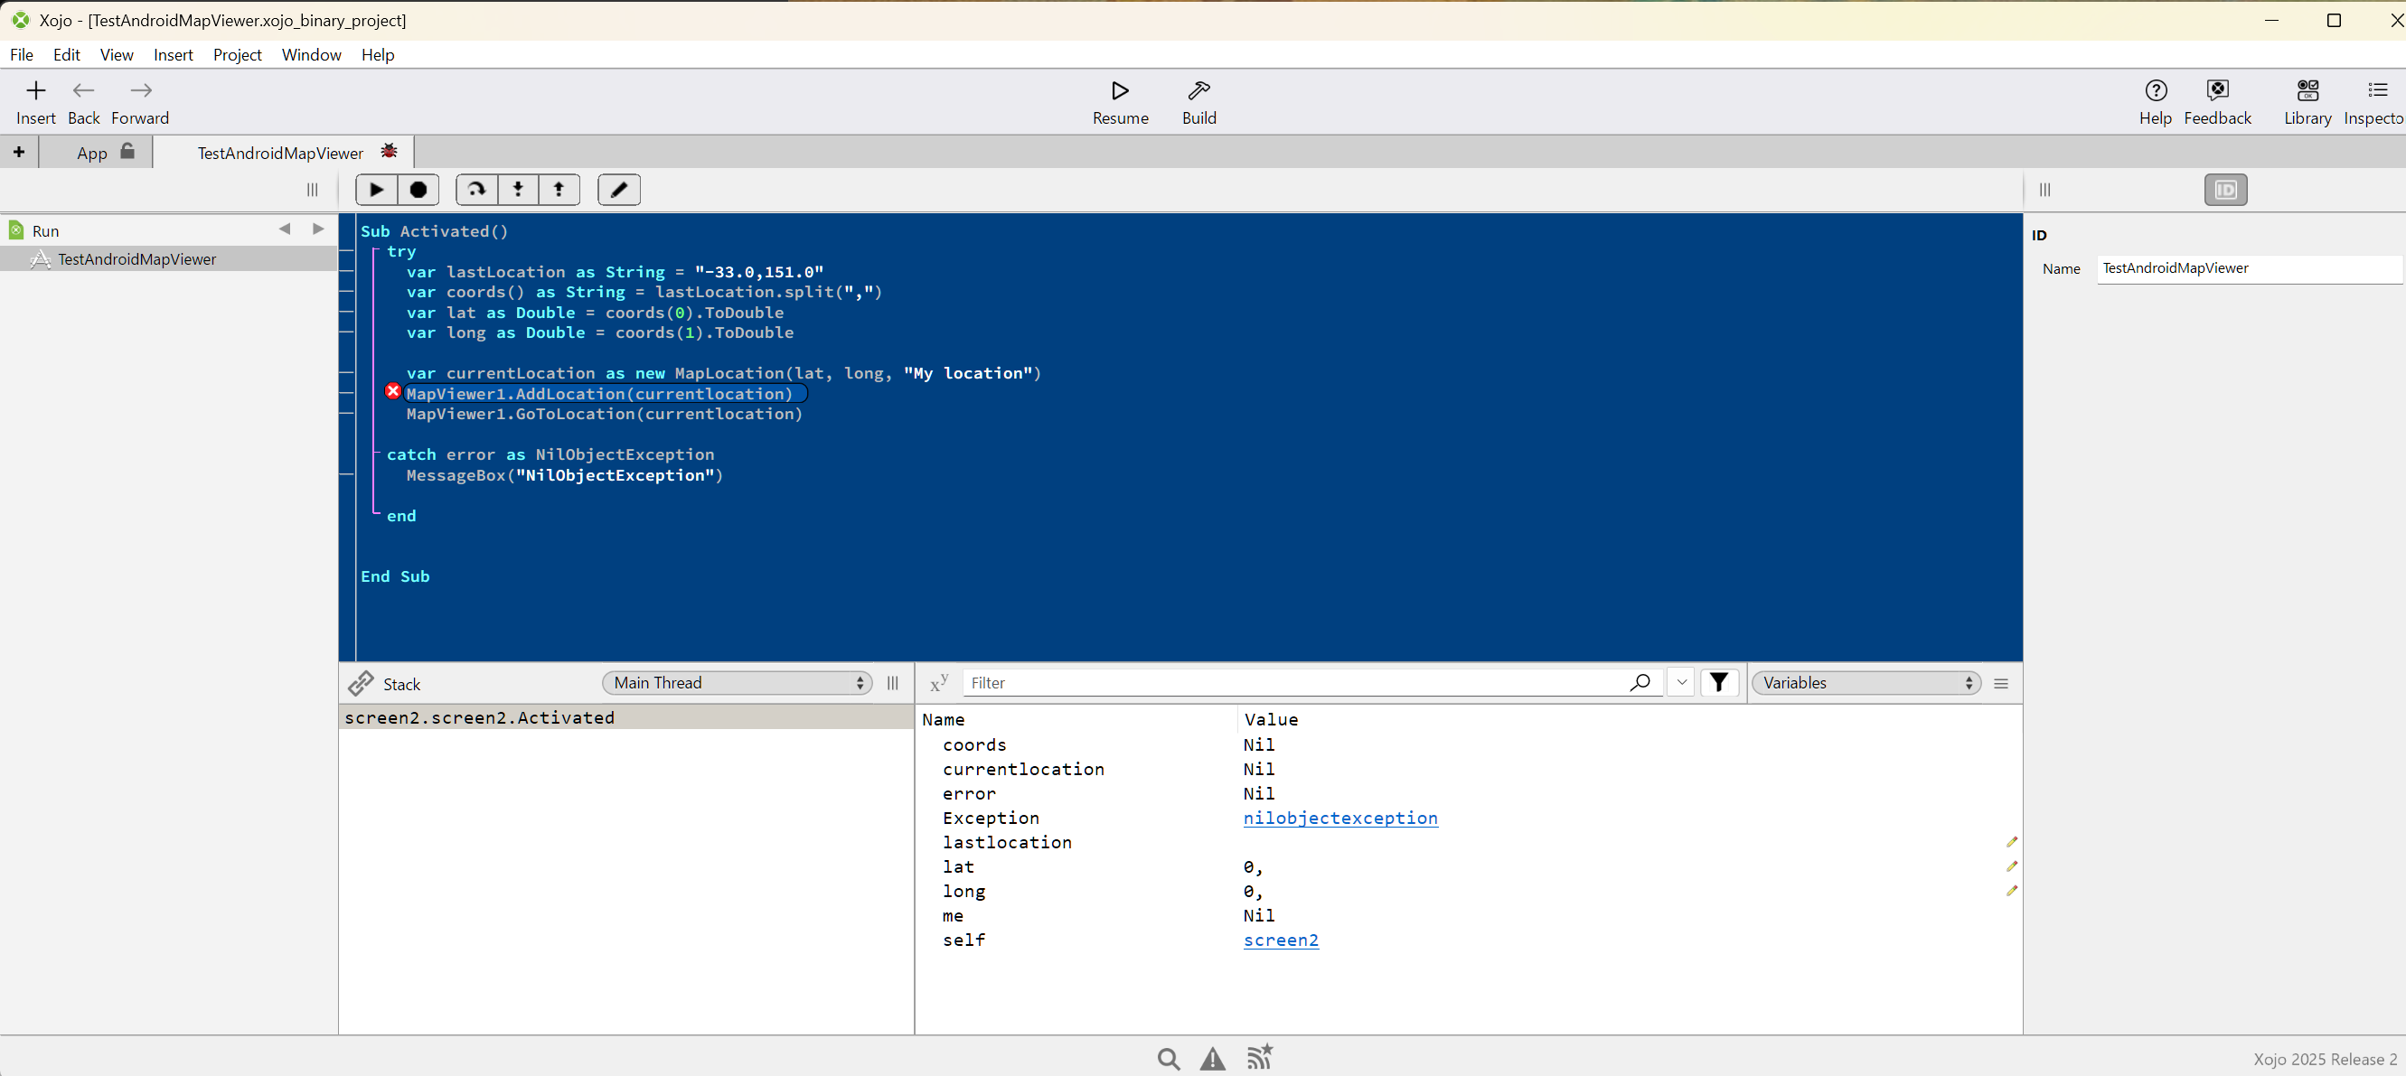The image size is (2406, 1076).
Task: Select the coords variable row
Action: point(1468,744)
